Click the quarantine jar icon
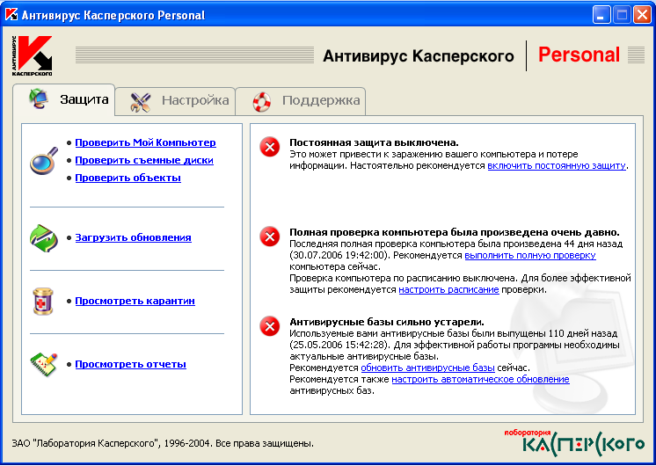The image size is (656, 466). [43, 302]
